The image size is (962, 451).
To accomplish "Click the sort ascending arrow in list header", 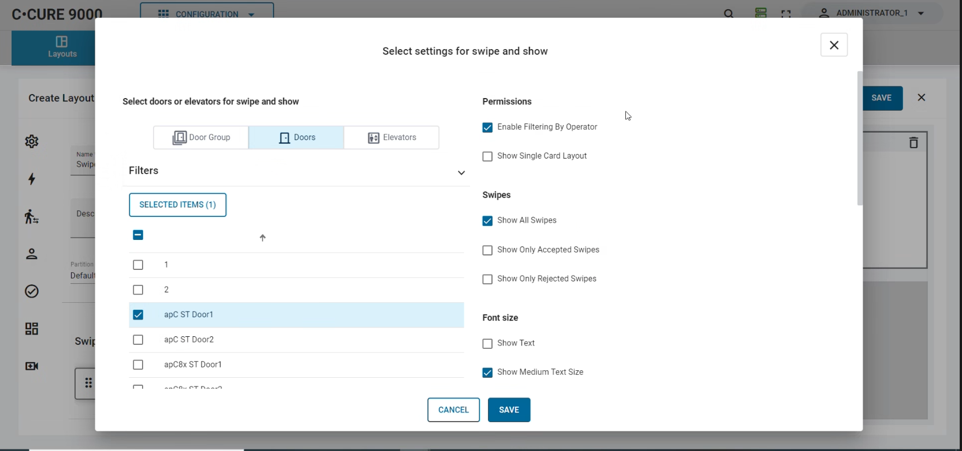I will coord(263,238).
